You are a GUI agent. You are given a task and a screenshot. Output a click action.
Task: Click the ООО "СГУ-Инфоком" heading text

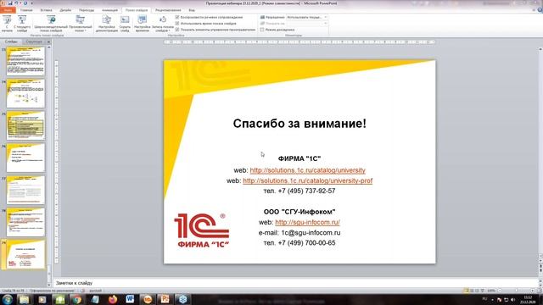pyautogui.click(x=299, y=212)
